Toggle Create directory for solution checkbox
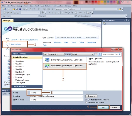 point(86,100)
